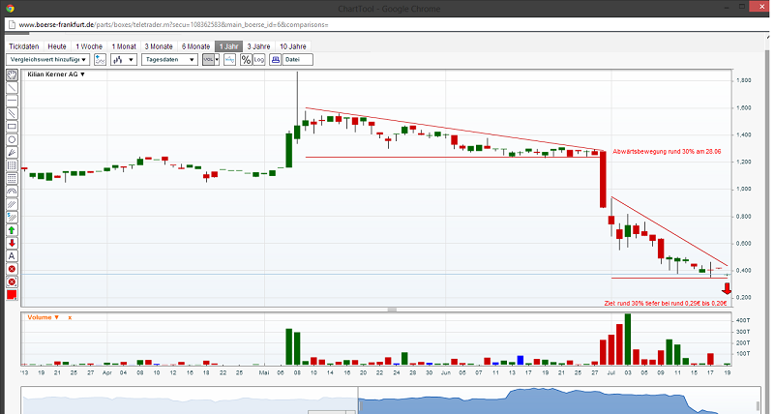Switch to 10 Jahre tab

click(293, 46)
